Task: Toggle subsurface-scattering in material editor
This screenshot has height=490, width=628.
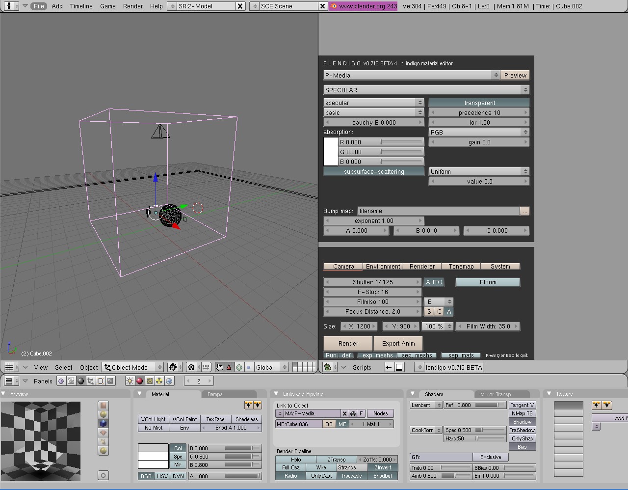Action: point(374,171)
